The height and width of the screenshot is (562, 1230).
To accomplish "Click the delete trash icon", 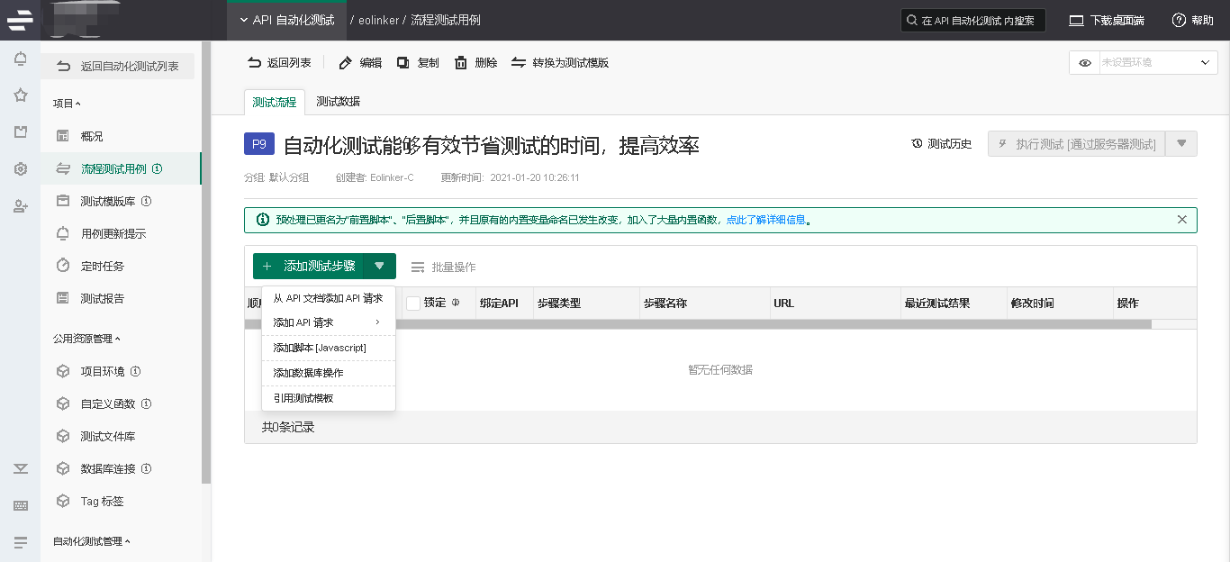I will 461,63.
